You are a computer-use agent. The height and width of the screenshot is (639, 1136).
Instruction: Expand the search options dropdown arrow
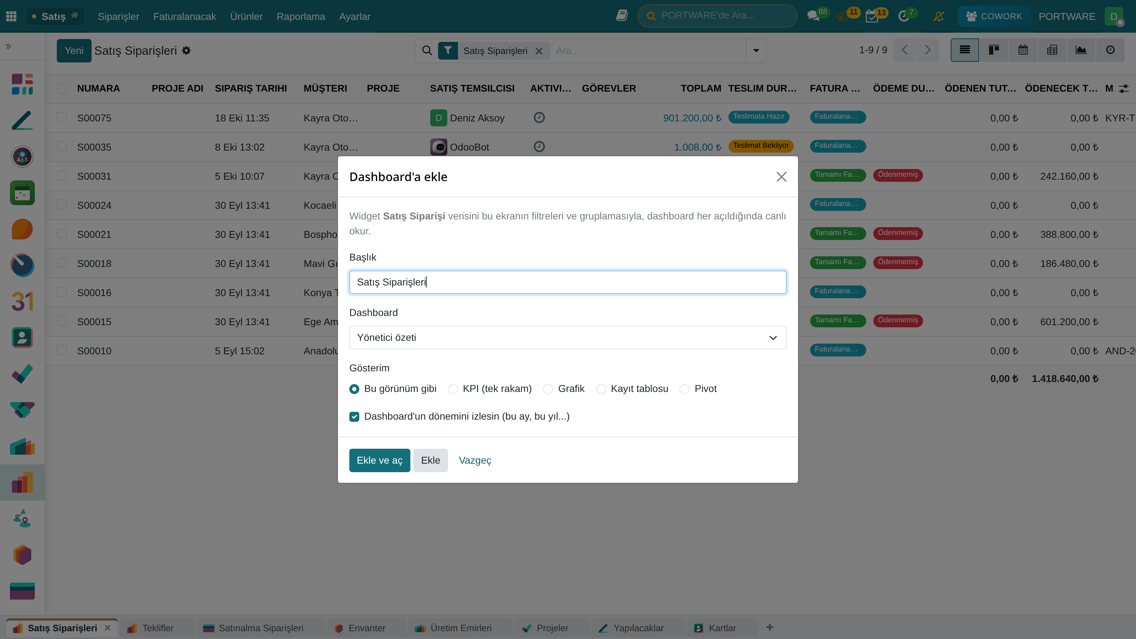click(756, 51)
